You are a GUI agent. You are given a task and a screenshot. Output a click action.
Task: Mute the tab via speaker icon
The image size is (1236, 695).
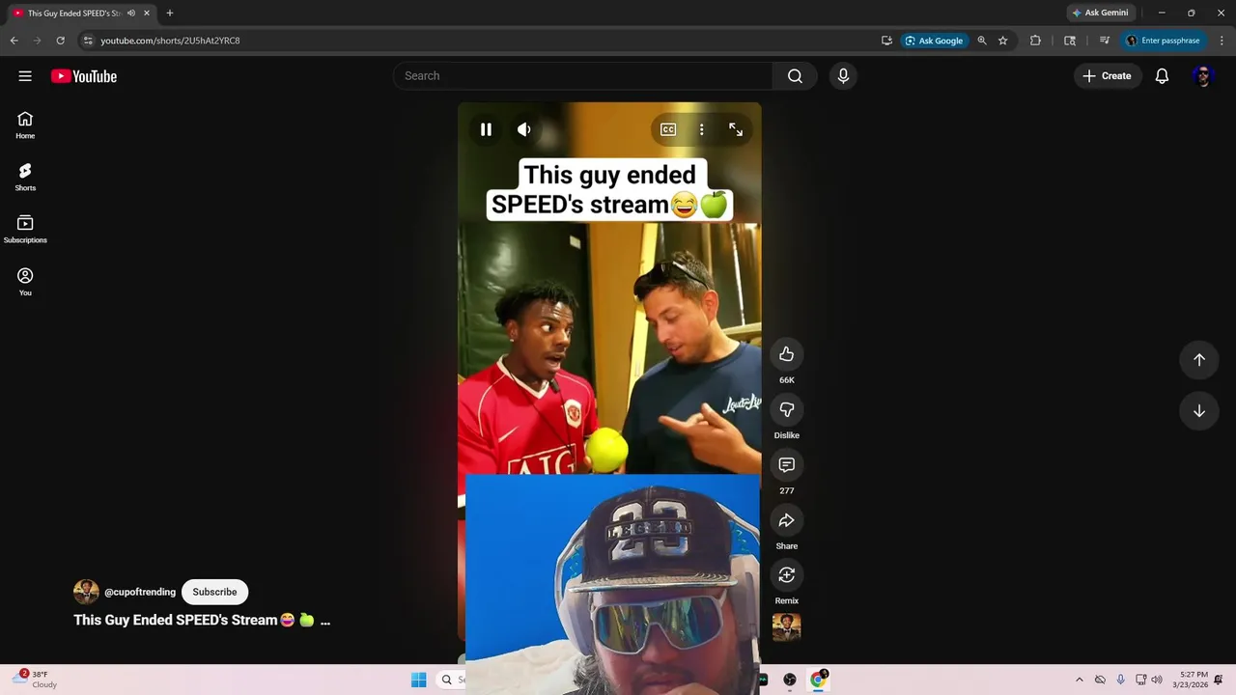click(x=131, y=13)
